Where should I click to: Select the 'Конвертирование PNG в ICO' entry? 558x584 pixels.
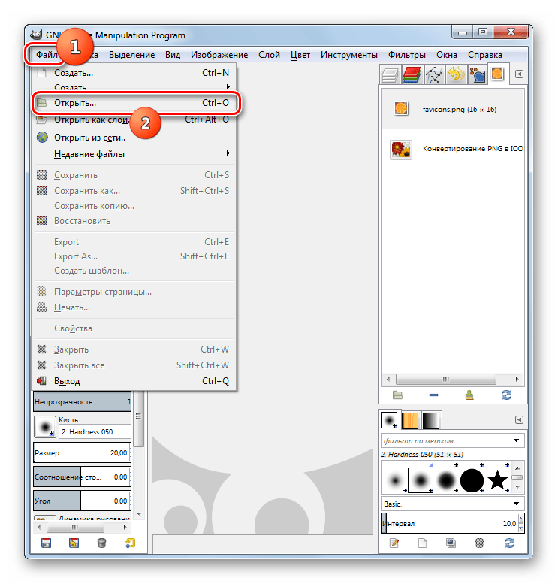(453, 149)
